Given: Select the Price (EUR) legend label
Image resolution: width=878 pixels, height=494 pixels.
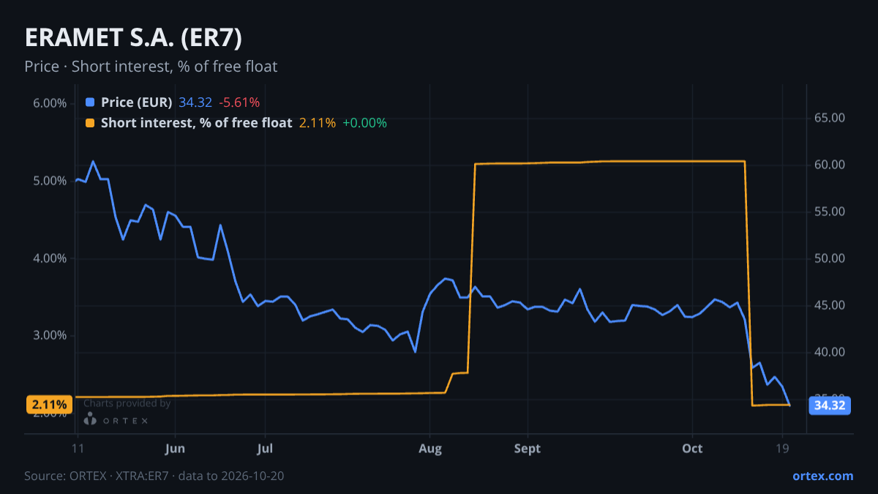Looking at the screenshot, I should [x=137, y=102].
